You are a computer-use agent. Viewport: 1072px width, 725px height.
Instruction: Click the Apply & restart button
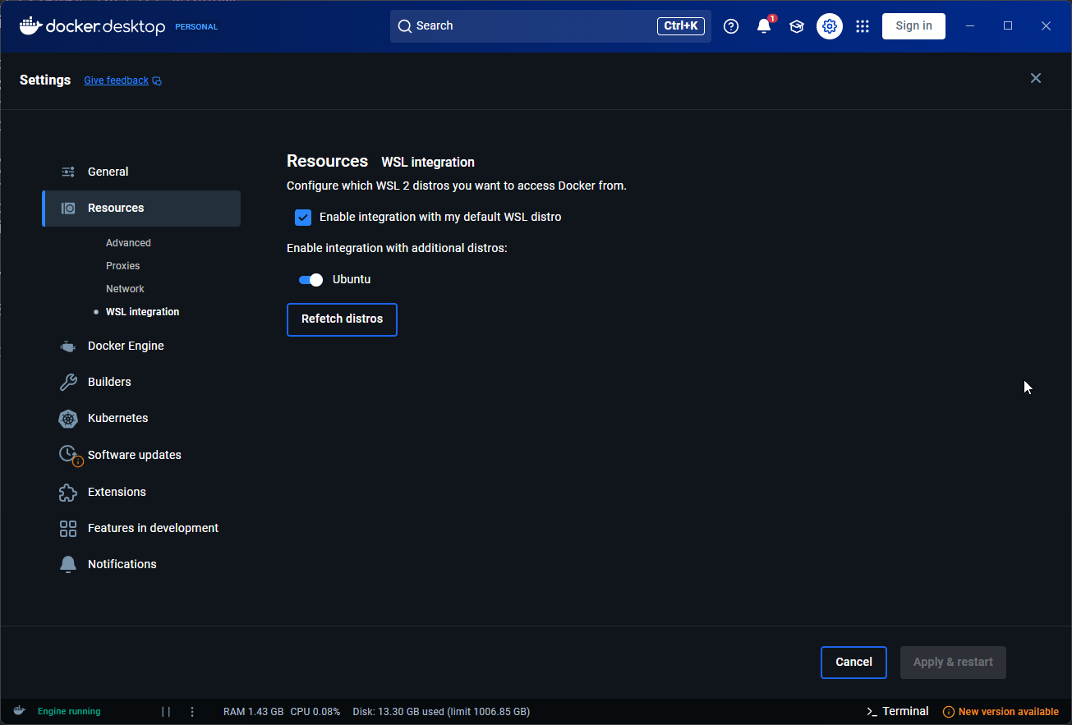click(953, 663)
